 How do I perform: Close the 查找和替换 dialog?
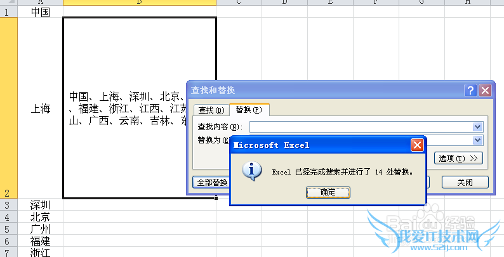485,91
